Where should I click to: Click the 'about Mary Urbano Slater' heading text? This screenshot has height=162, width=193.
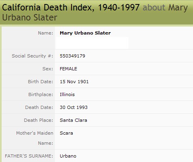click(95, 12)
